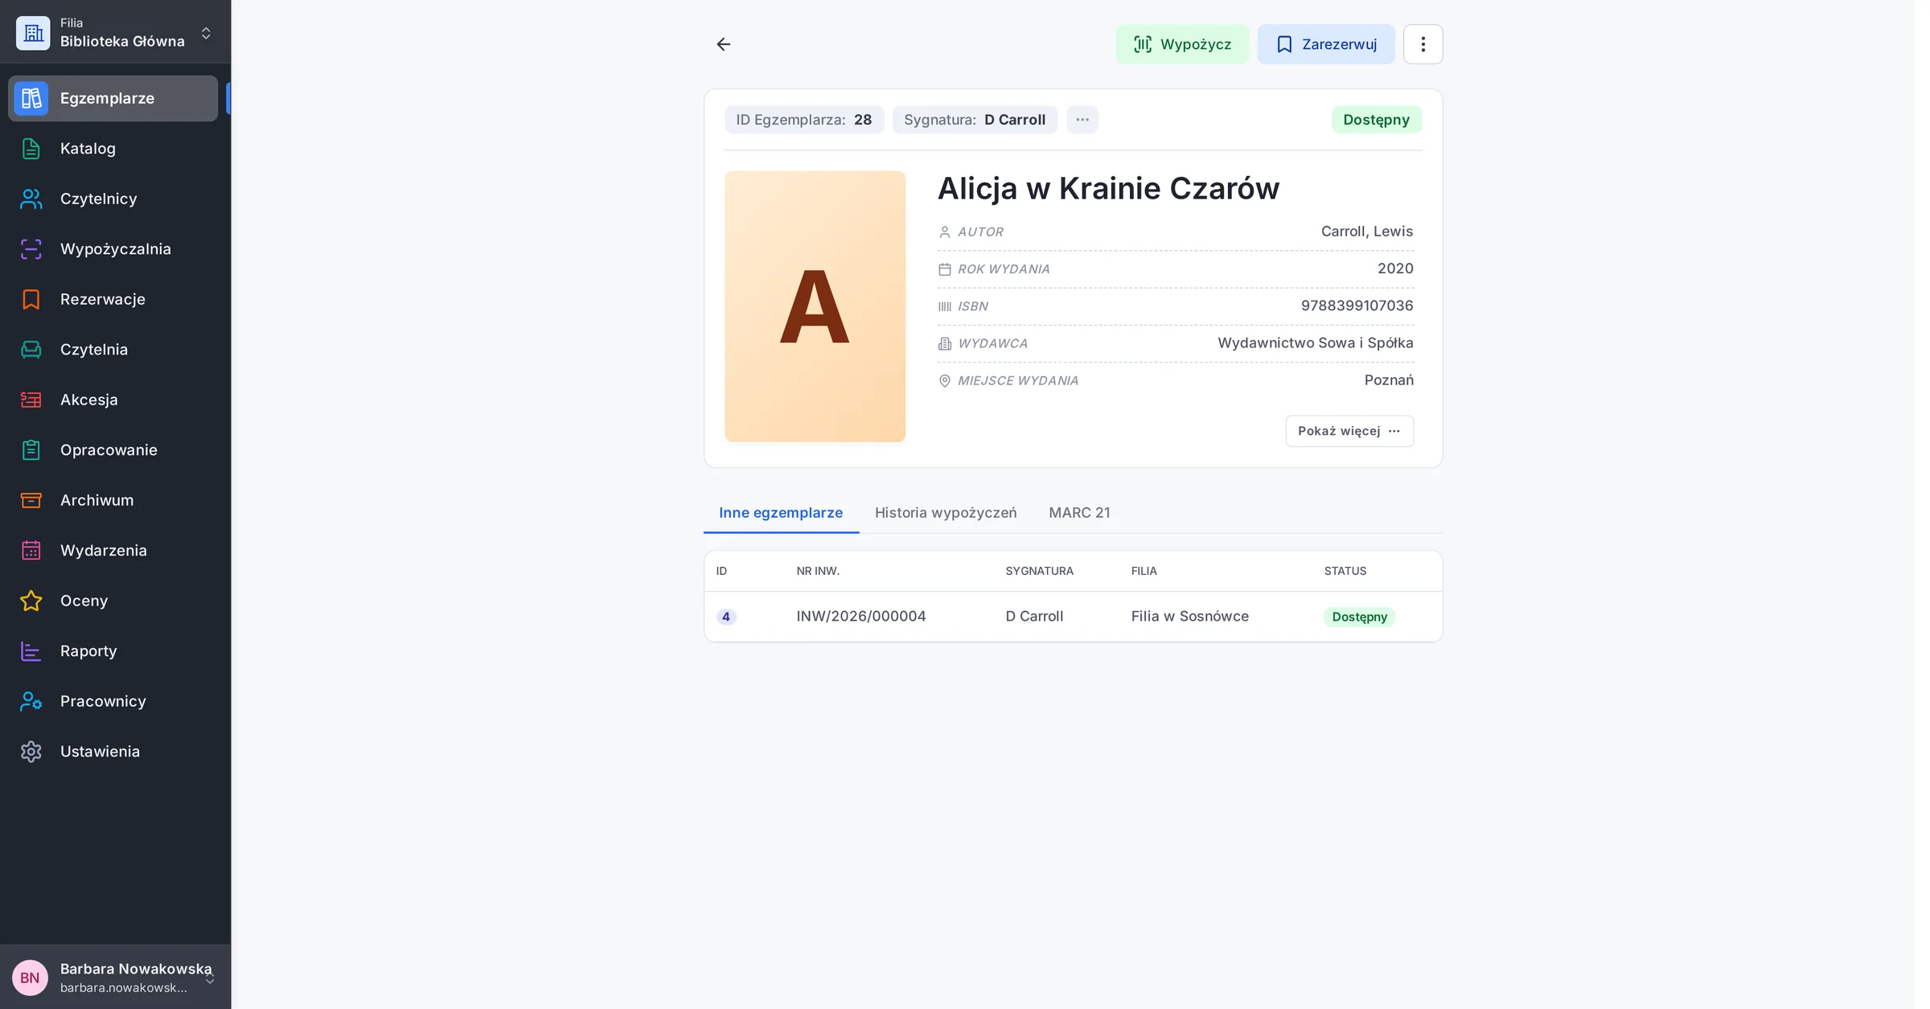Click the Zarezerwuj button
The height and width of the screenshot is (1009, 1930).
[x=1326, y=44]
